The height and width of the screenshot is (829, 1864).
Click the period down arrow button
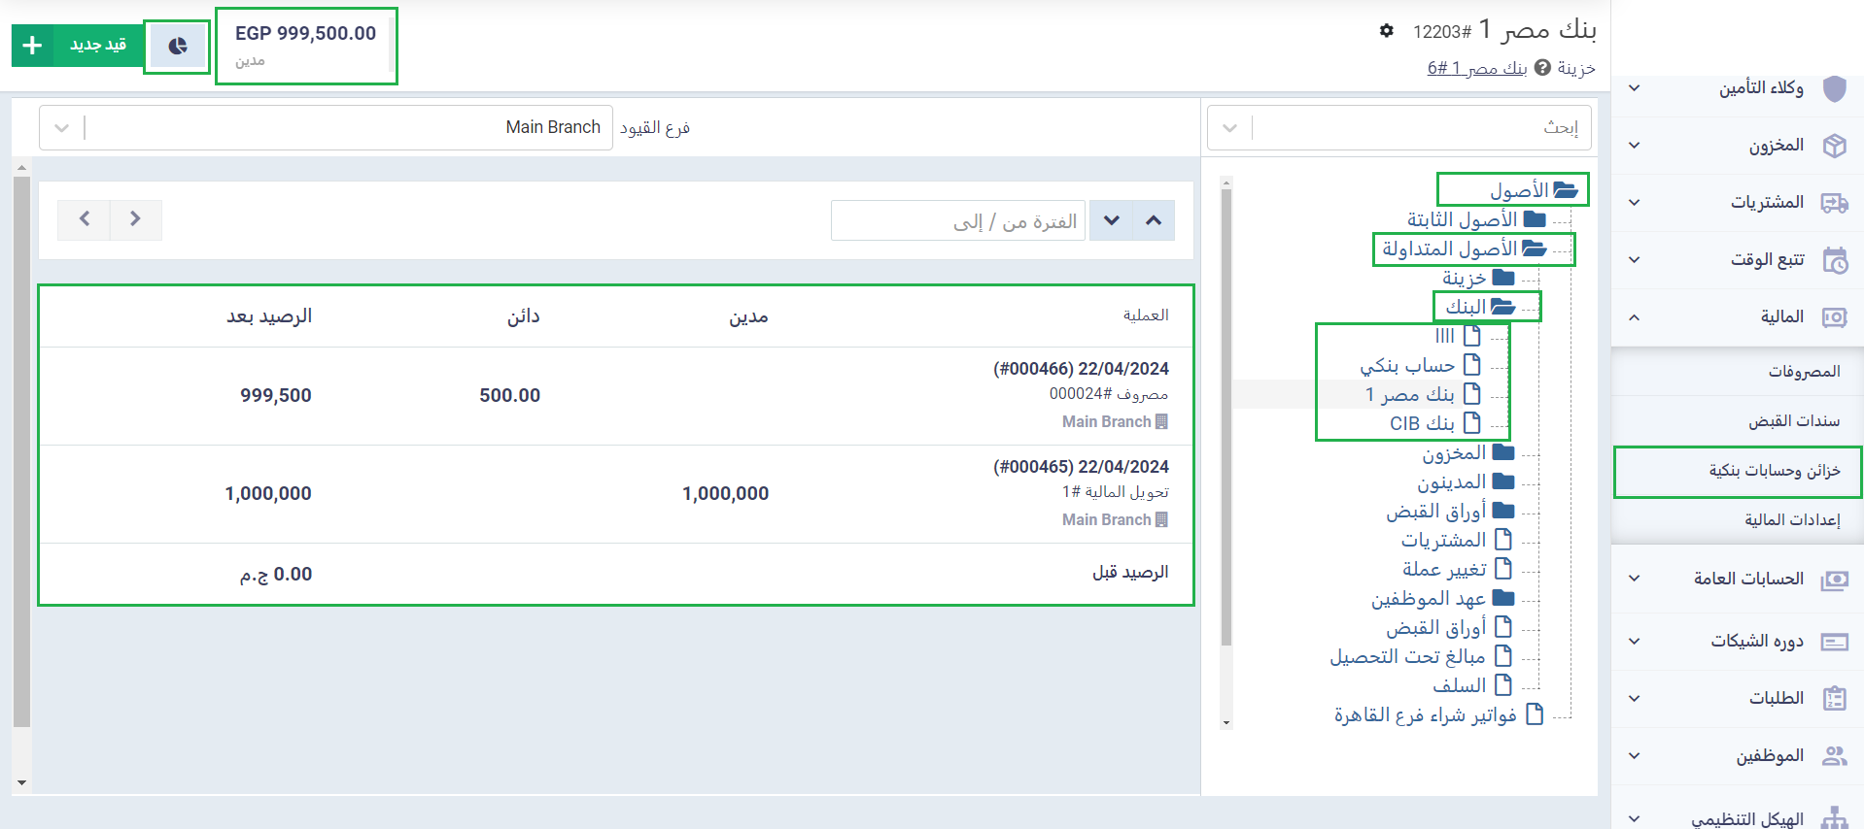click(1112, 220)
